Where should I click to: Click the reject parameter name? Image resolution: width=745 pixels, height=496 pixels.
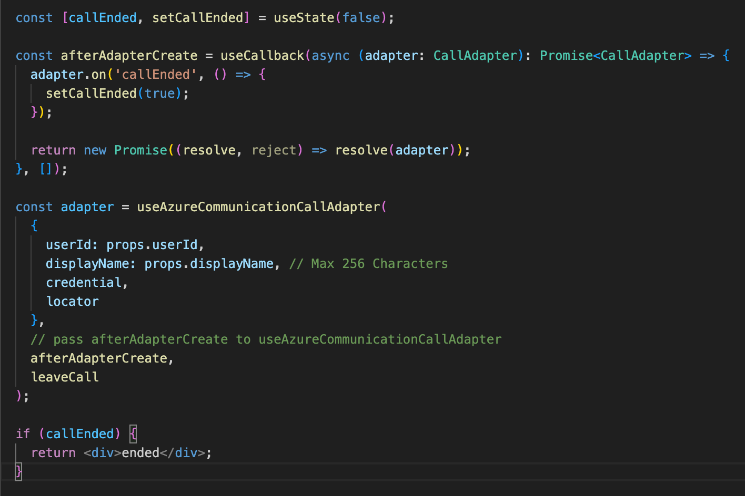[275, 150]
